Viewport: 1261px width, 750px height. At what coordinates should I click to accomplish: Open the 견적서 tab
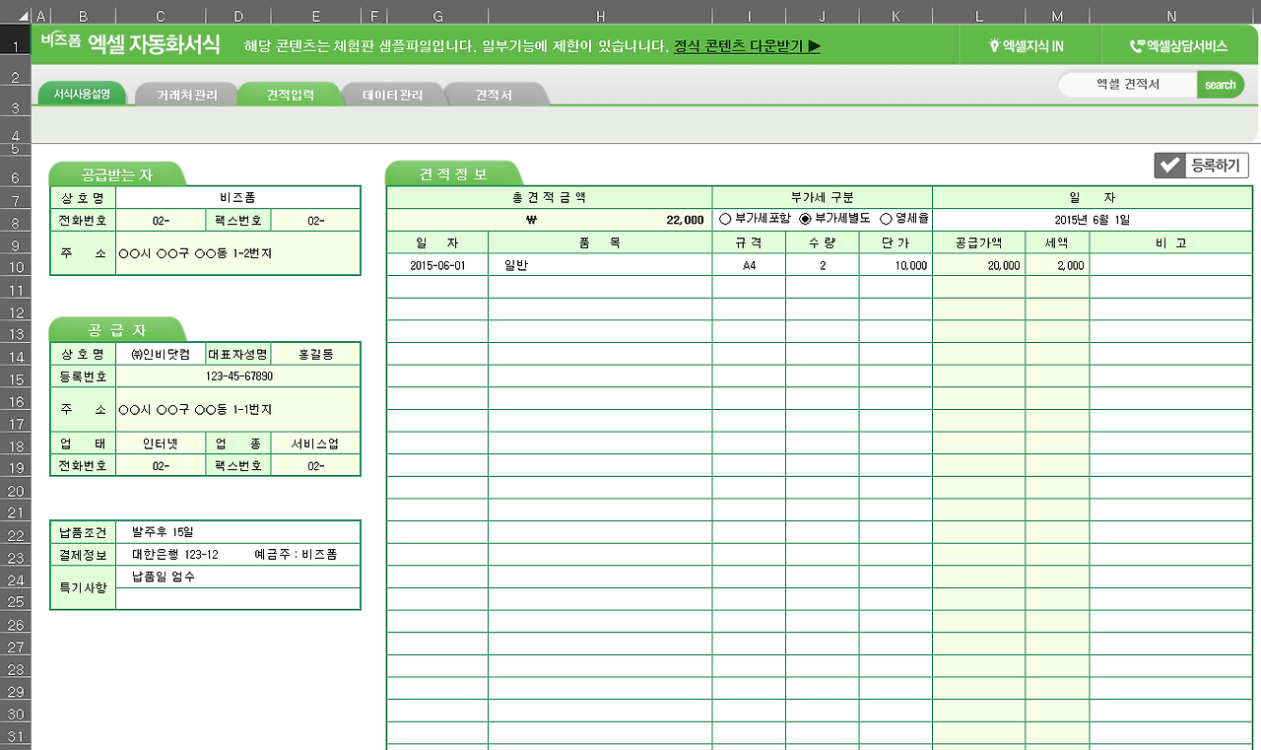[x=494, y=95]
